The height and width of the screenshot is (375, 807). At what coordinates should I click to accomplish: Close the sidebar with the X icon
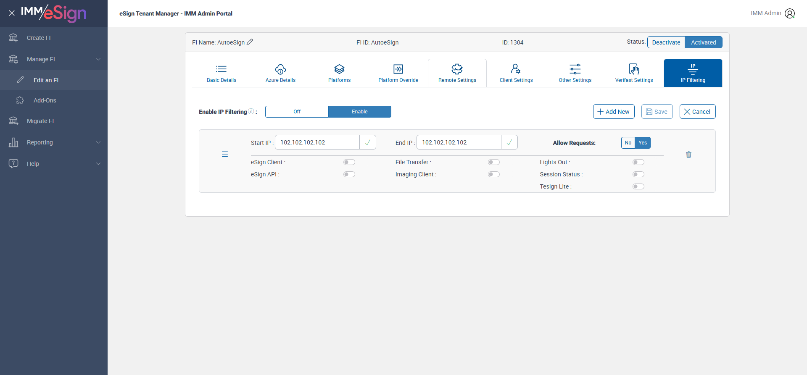tap(12, 13)
